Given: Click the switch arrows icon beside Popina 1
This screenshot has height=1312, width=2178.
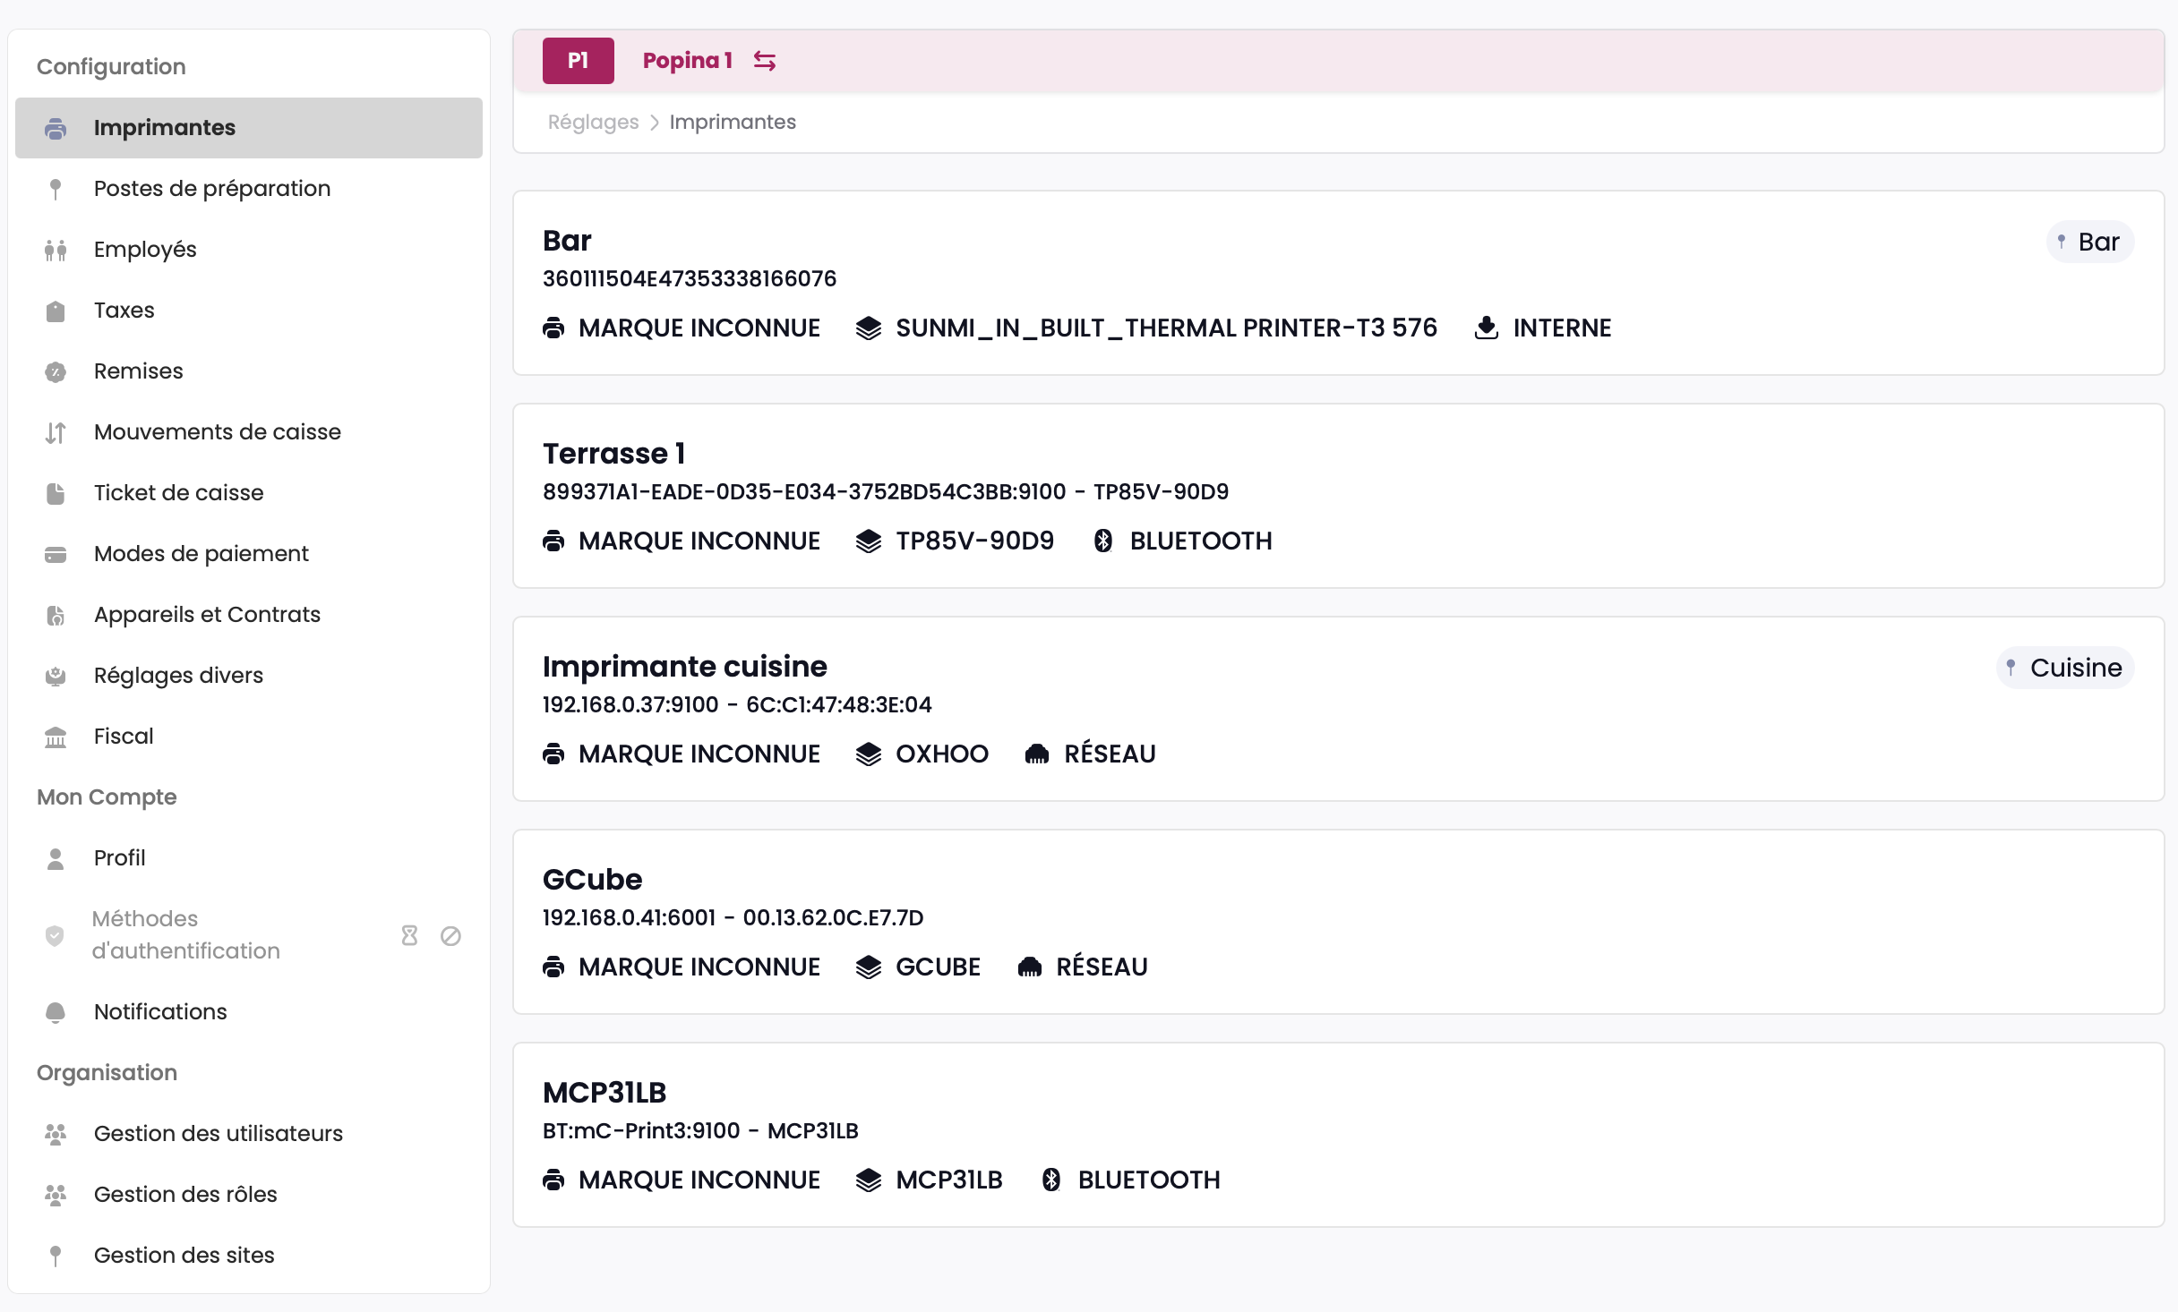Looking at the screenshot, I should (764, 61).
